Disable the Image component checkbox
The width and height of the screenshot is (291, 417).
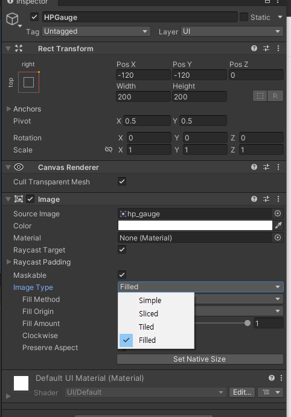30,199
